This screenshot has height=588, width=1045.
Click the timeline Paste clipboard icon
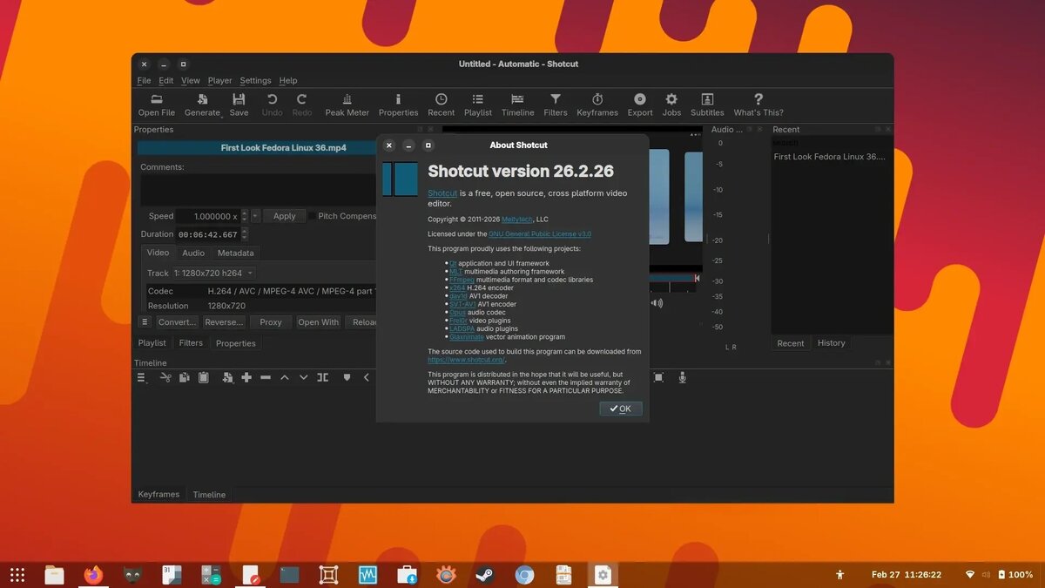pyautogui.click(x=203, y=377)
